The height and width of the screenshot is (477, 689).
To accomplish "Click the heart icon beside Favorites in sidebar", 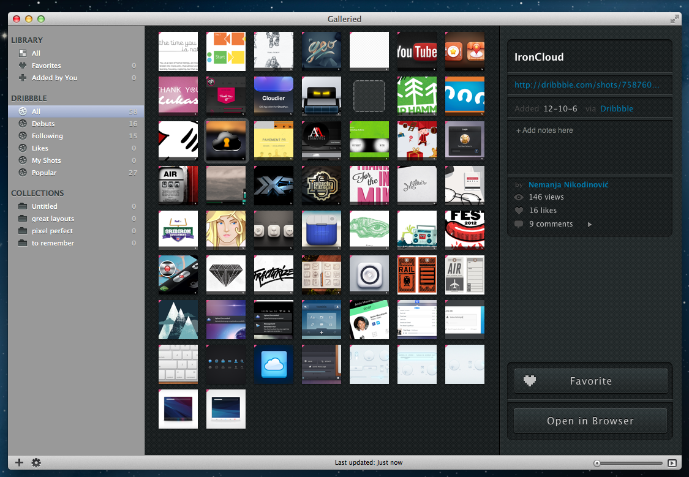I will pyautogui.click(x=23, y=66).
